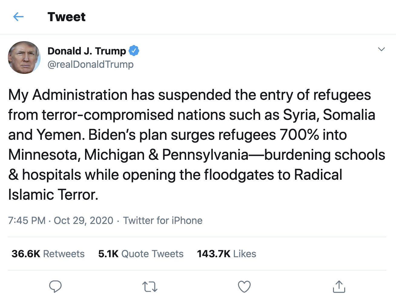Go back using the back arrow

tap(18, 17)
